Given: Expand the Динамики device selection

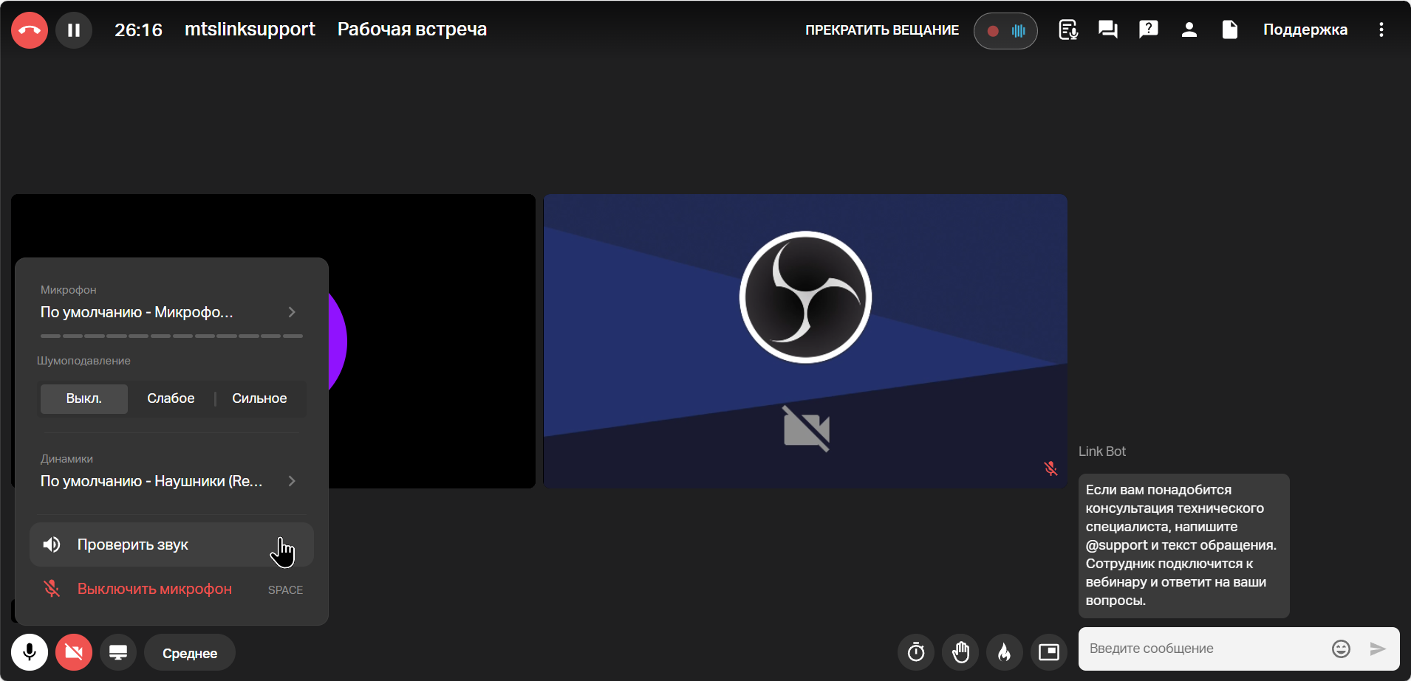Looking at the screenshot, I should pos(170,481).
